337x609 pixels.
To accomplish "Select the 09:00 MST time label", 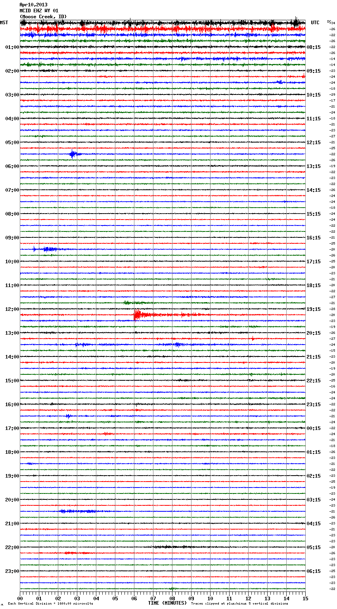I will pos(12,238).
